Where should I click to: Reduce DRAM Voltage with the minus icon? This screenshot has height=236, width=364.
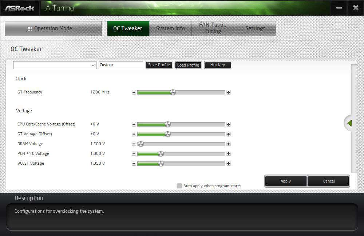(x=134, y=144)
